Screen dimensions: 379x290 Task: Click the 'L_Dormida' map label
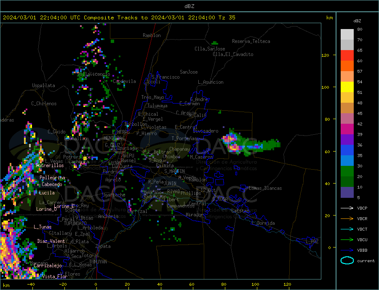[x=263, y=223]
